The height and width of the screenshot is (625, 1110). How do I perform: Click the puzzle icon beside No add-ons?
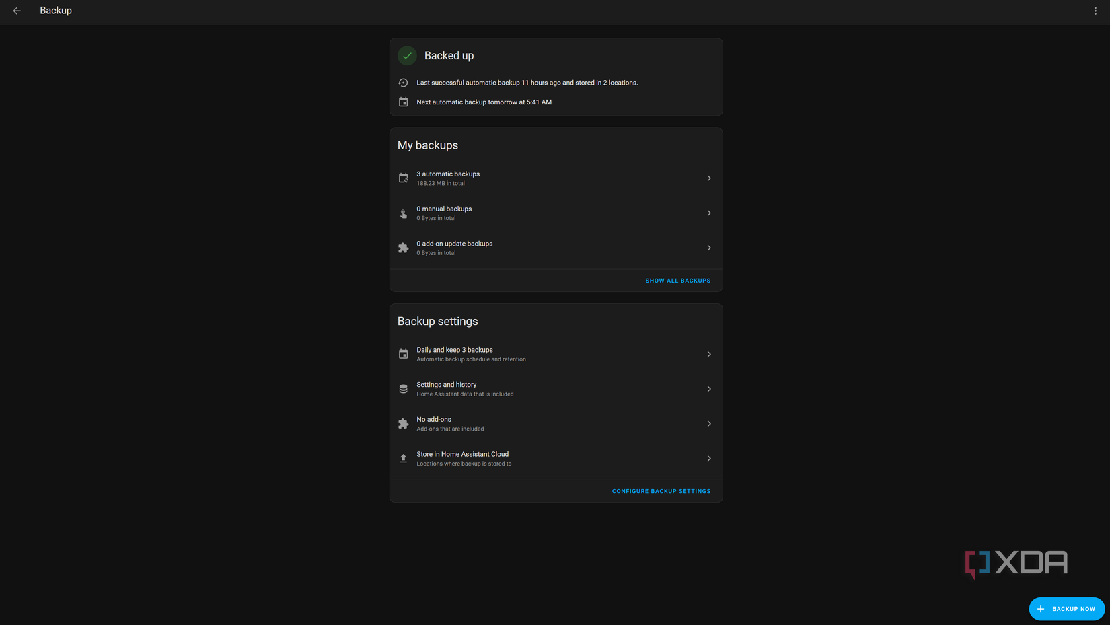(x=403, y=424)
